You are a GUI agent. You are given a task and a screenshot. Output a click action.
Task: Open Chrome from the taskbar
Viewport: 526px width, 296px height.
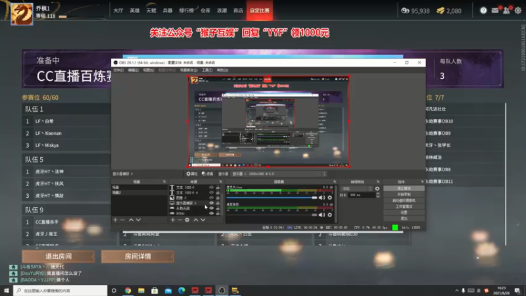click(128, 290)
